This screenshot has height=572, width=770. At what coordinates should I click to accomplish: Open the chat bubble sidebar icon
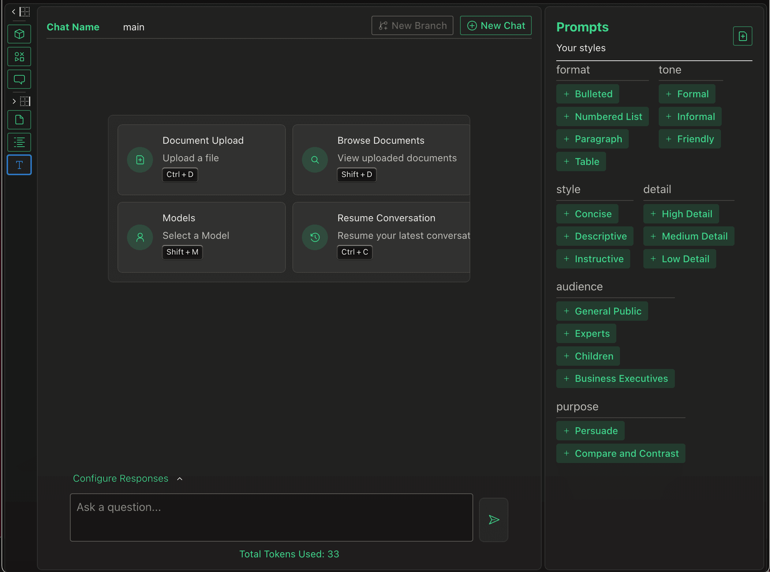(x=19, y=79)
